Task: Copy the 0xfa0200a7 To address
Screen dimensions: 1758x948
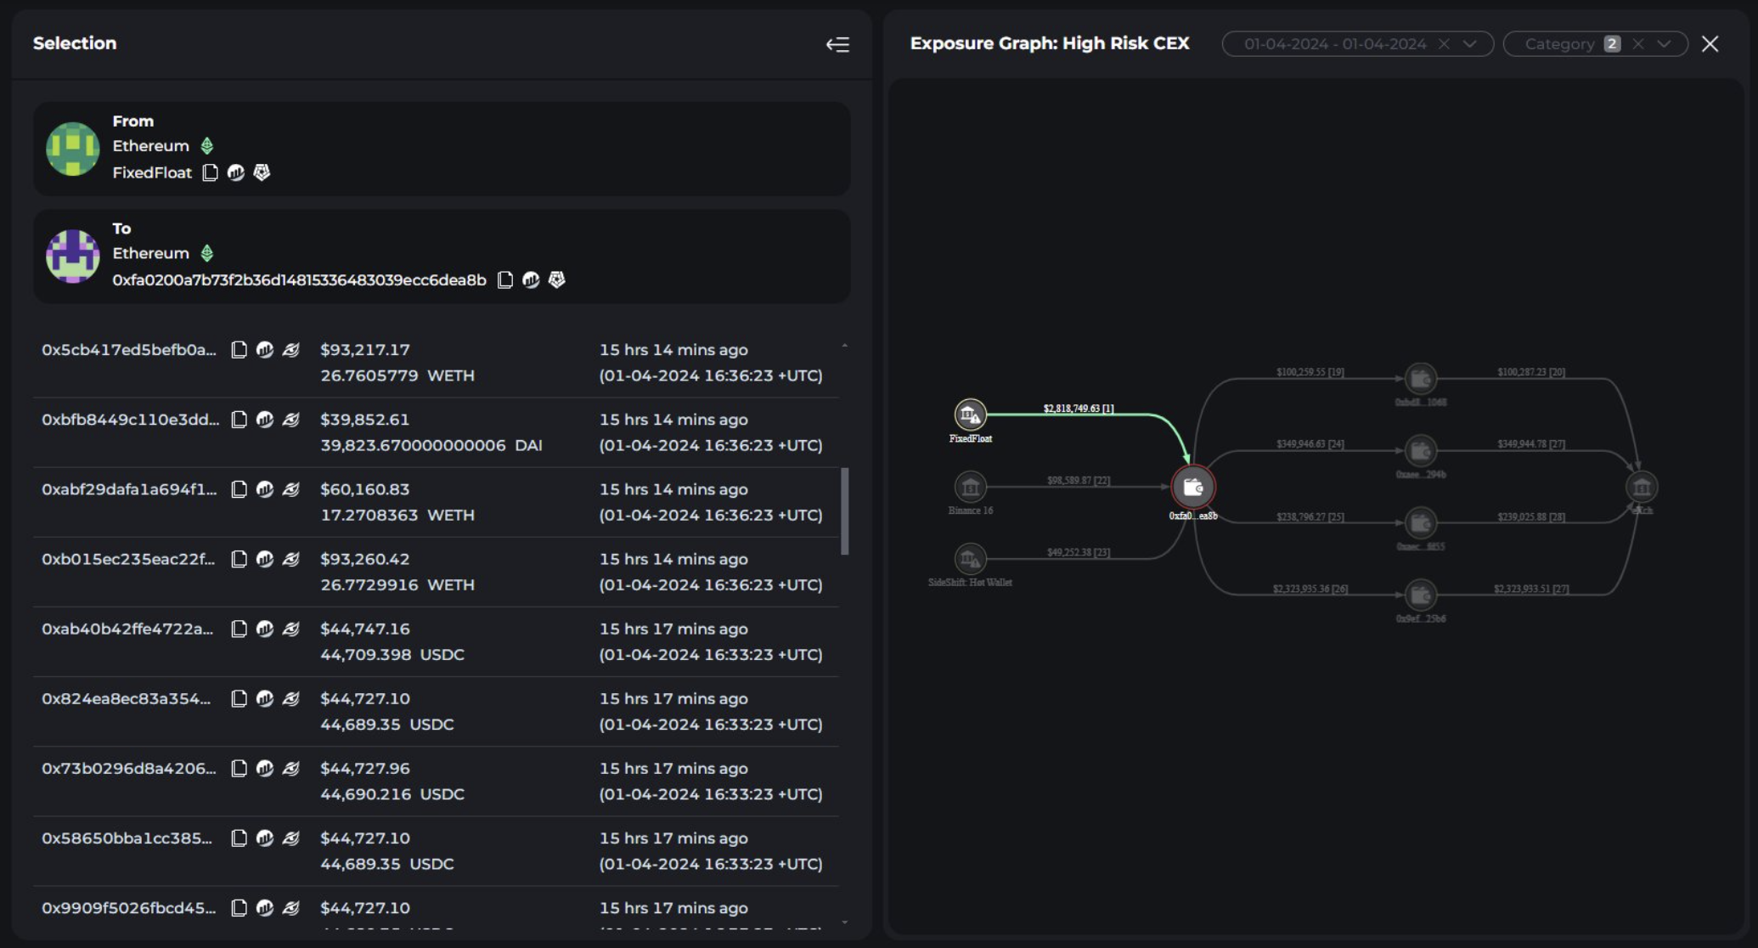Action: (x=504, y=279)
